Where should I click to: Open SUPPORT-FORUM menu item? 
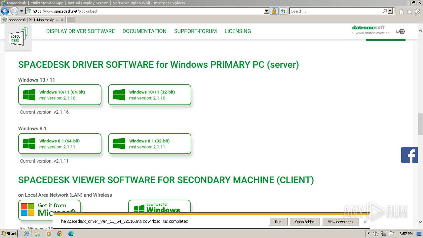point(195,31)
